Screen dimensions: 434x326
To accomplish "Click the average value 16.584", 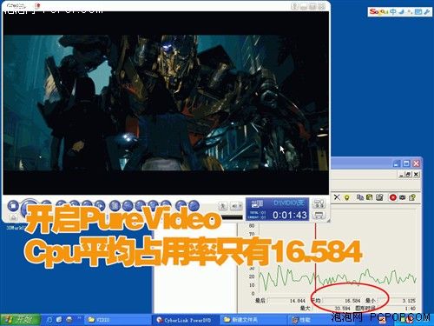I will point(352,301).
